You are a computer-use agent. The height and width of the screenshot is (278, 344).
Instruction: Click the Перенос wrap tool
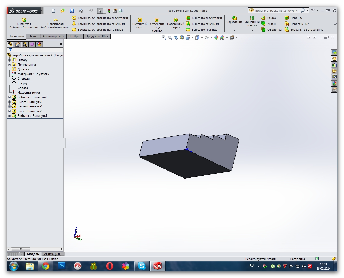pos(294,18)
